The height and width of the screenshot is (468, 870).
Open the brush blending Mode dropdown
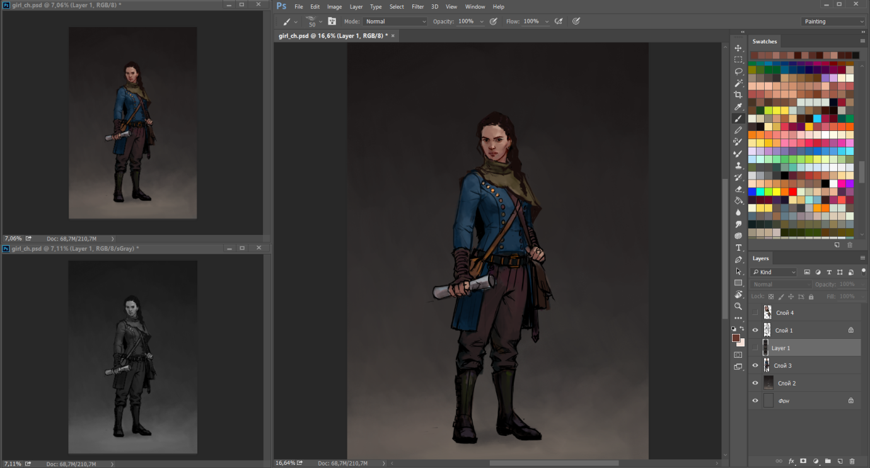[x=395, y=21]
